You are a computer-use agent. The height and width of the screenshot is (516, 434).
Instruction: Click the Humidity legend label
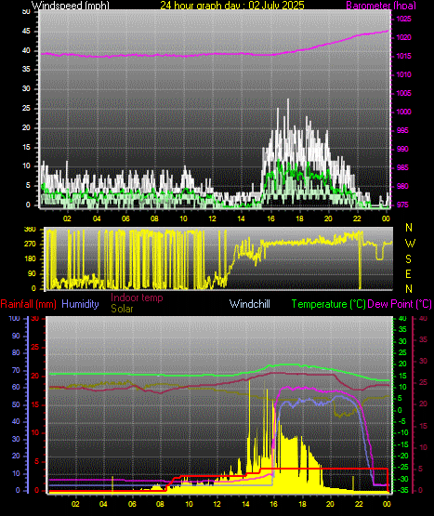tap(80, 304)
